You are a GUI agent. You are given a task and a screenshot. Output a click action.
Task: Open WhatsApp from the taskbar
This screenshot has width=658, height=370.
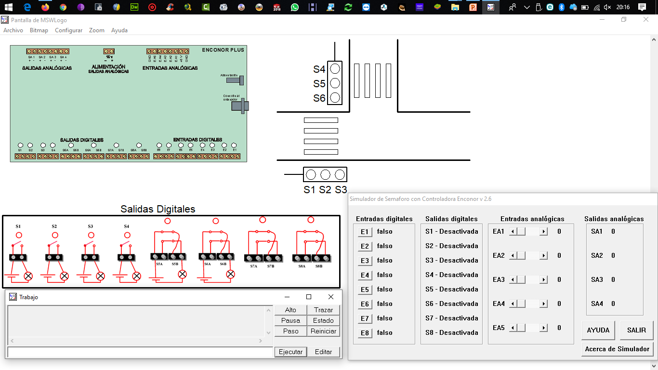click(294, 7)
